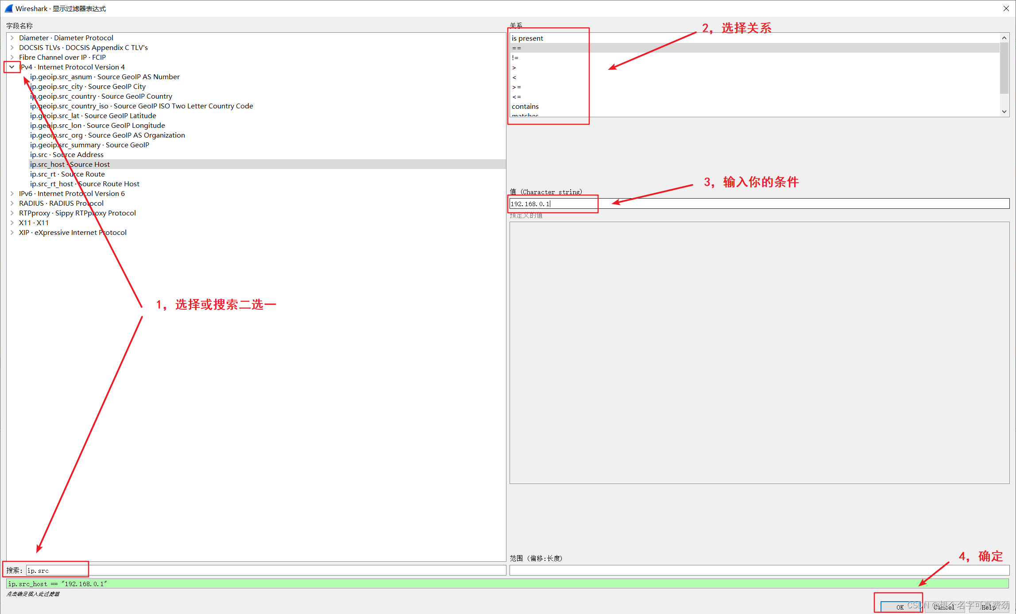Screen dimensions: 1016x614
Task: Choose 'contains' relation
Action: [x=755, y=107]
